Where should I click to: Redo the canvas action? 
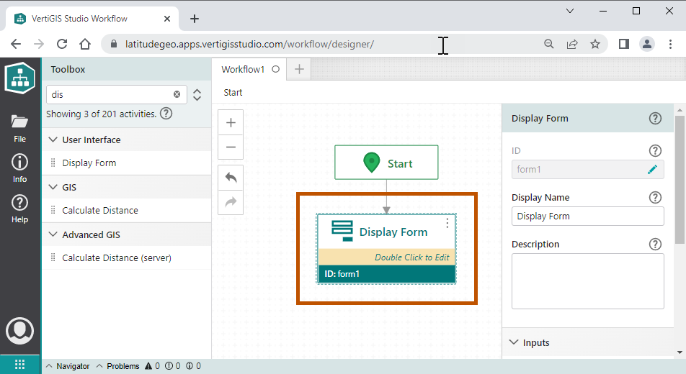pyautogui.click(x=231, y=202)
